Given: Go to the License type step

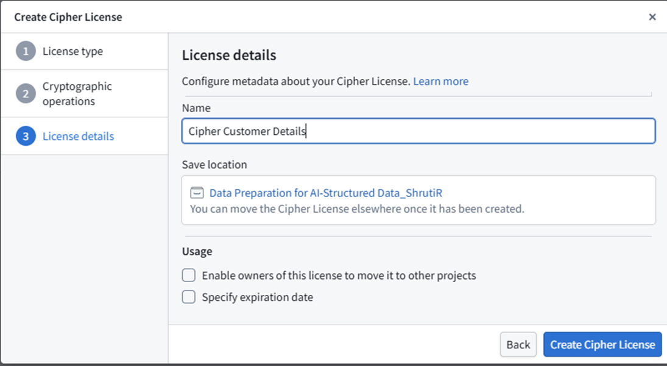Looking at the screenshot, I should [72, 52].
